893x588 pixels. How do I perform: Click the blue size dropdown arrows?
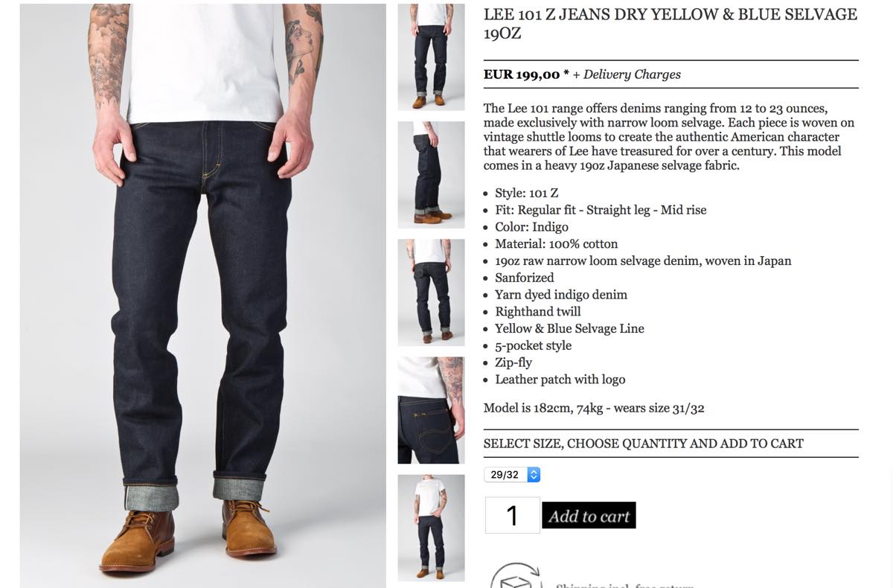(x=534, y=474)
